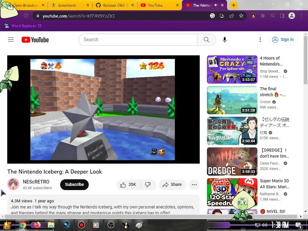This screenshot has width=308, height=231.
Task: Bookmark this page with the star icon
Action: pos(241,16)
